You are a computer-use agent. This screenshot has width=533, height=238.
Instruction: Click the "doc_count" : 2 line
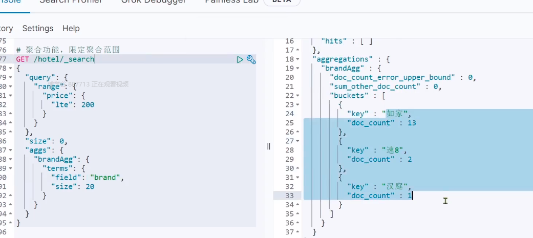coord(379,160)
